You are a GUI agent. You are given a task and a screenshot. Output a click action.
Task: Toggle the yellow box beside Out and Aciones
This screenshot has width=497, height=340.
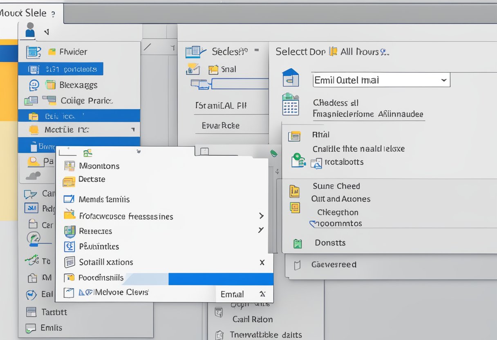[294, 207]
